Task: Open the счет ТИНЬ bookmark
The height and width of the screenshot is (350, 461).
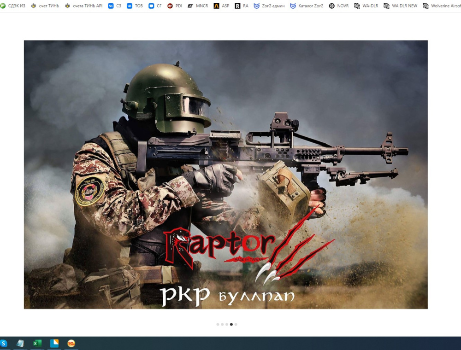Action: pos(45,6)
